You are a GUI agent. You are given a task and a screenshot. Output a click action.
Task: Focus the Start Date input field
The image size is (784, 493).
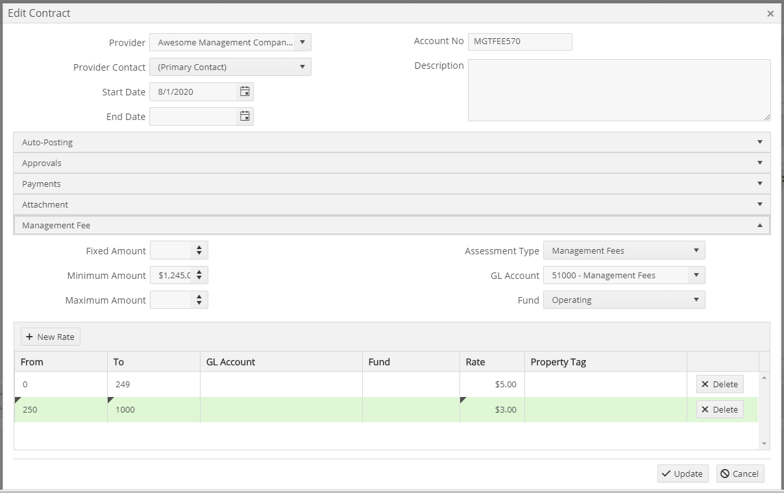193,91
